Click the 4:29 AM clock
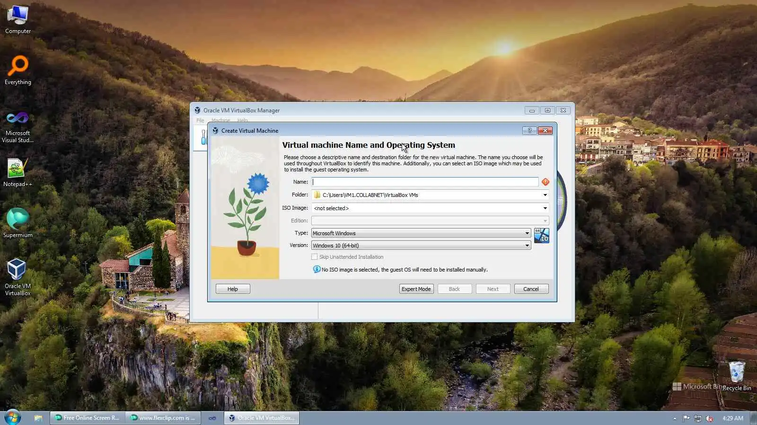Viewport: 757px width, 425px height. (x=733, y=418)
